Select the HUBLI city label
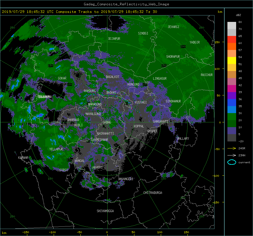The height and width of the screenshot is (236, 253). pyautogui.click(x=78, y=125)
